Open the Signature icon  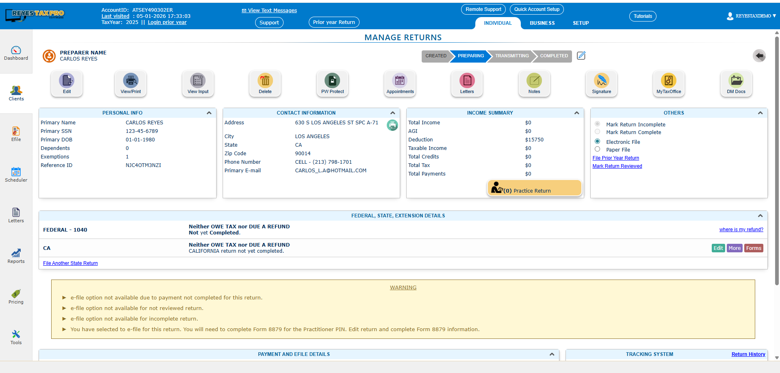point(602,83)
